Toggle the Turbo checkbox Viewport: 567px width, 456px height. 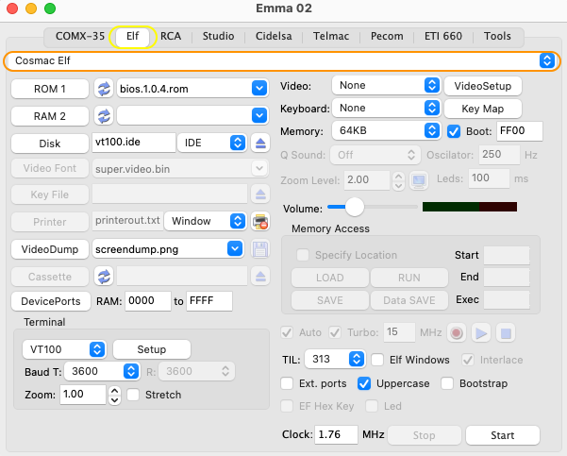[335, 332]
